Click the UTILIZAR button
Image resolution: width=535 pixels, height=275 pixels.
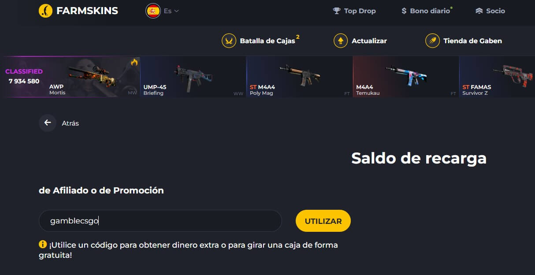pos(323,221)
